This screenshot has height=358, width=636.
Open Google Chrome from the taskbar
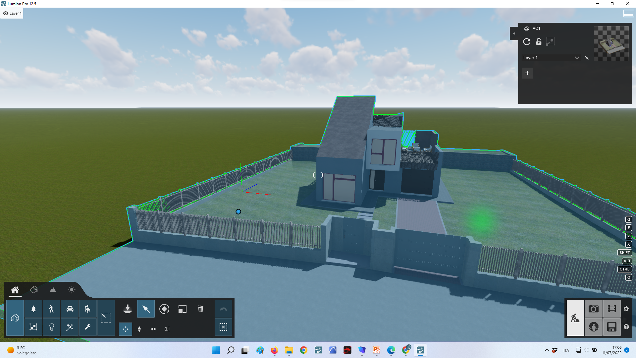[x=303, y=350]
